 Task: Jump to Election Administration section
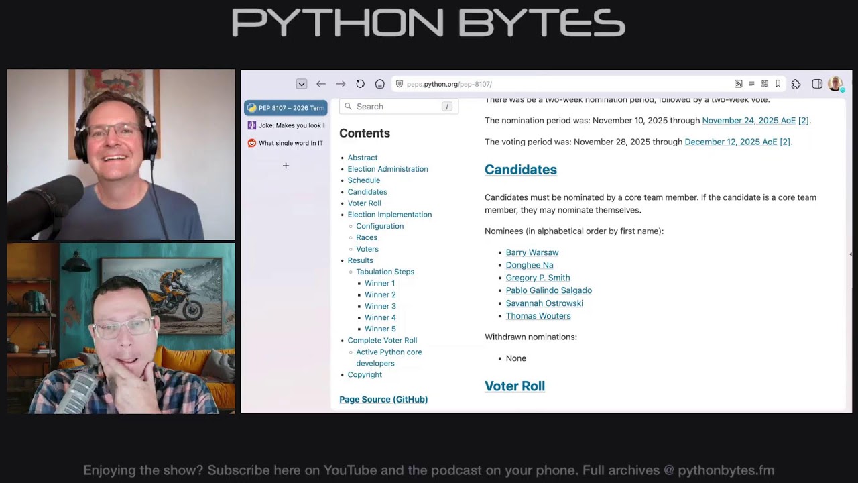pos(387,169)
